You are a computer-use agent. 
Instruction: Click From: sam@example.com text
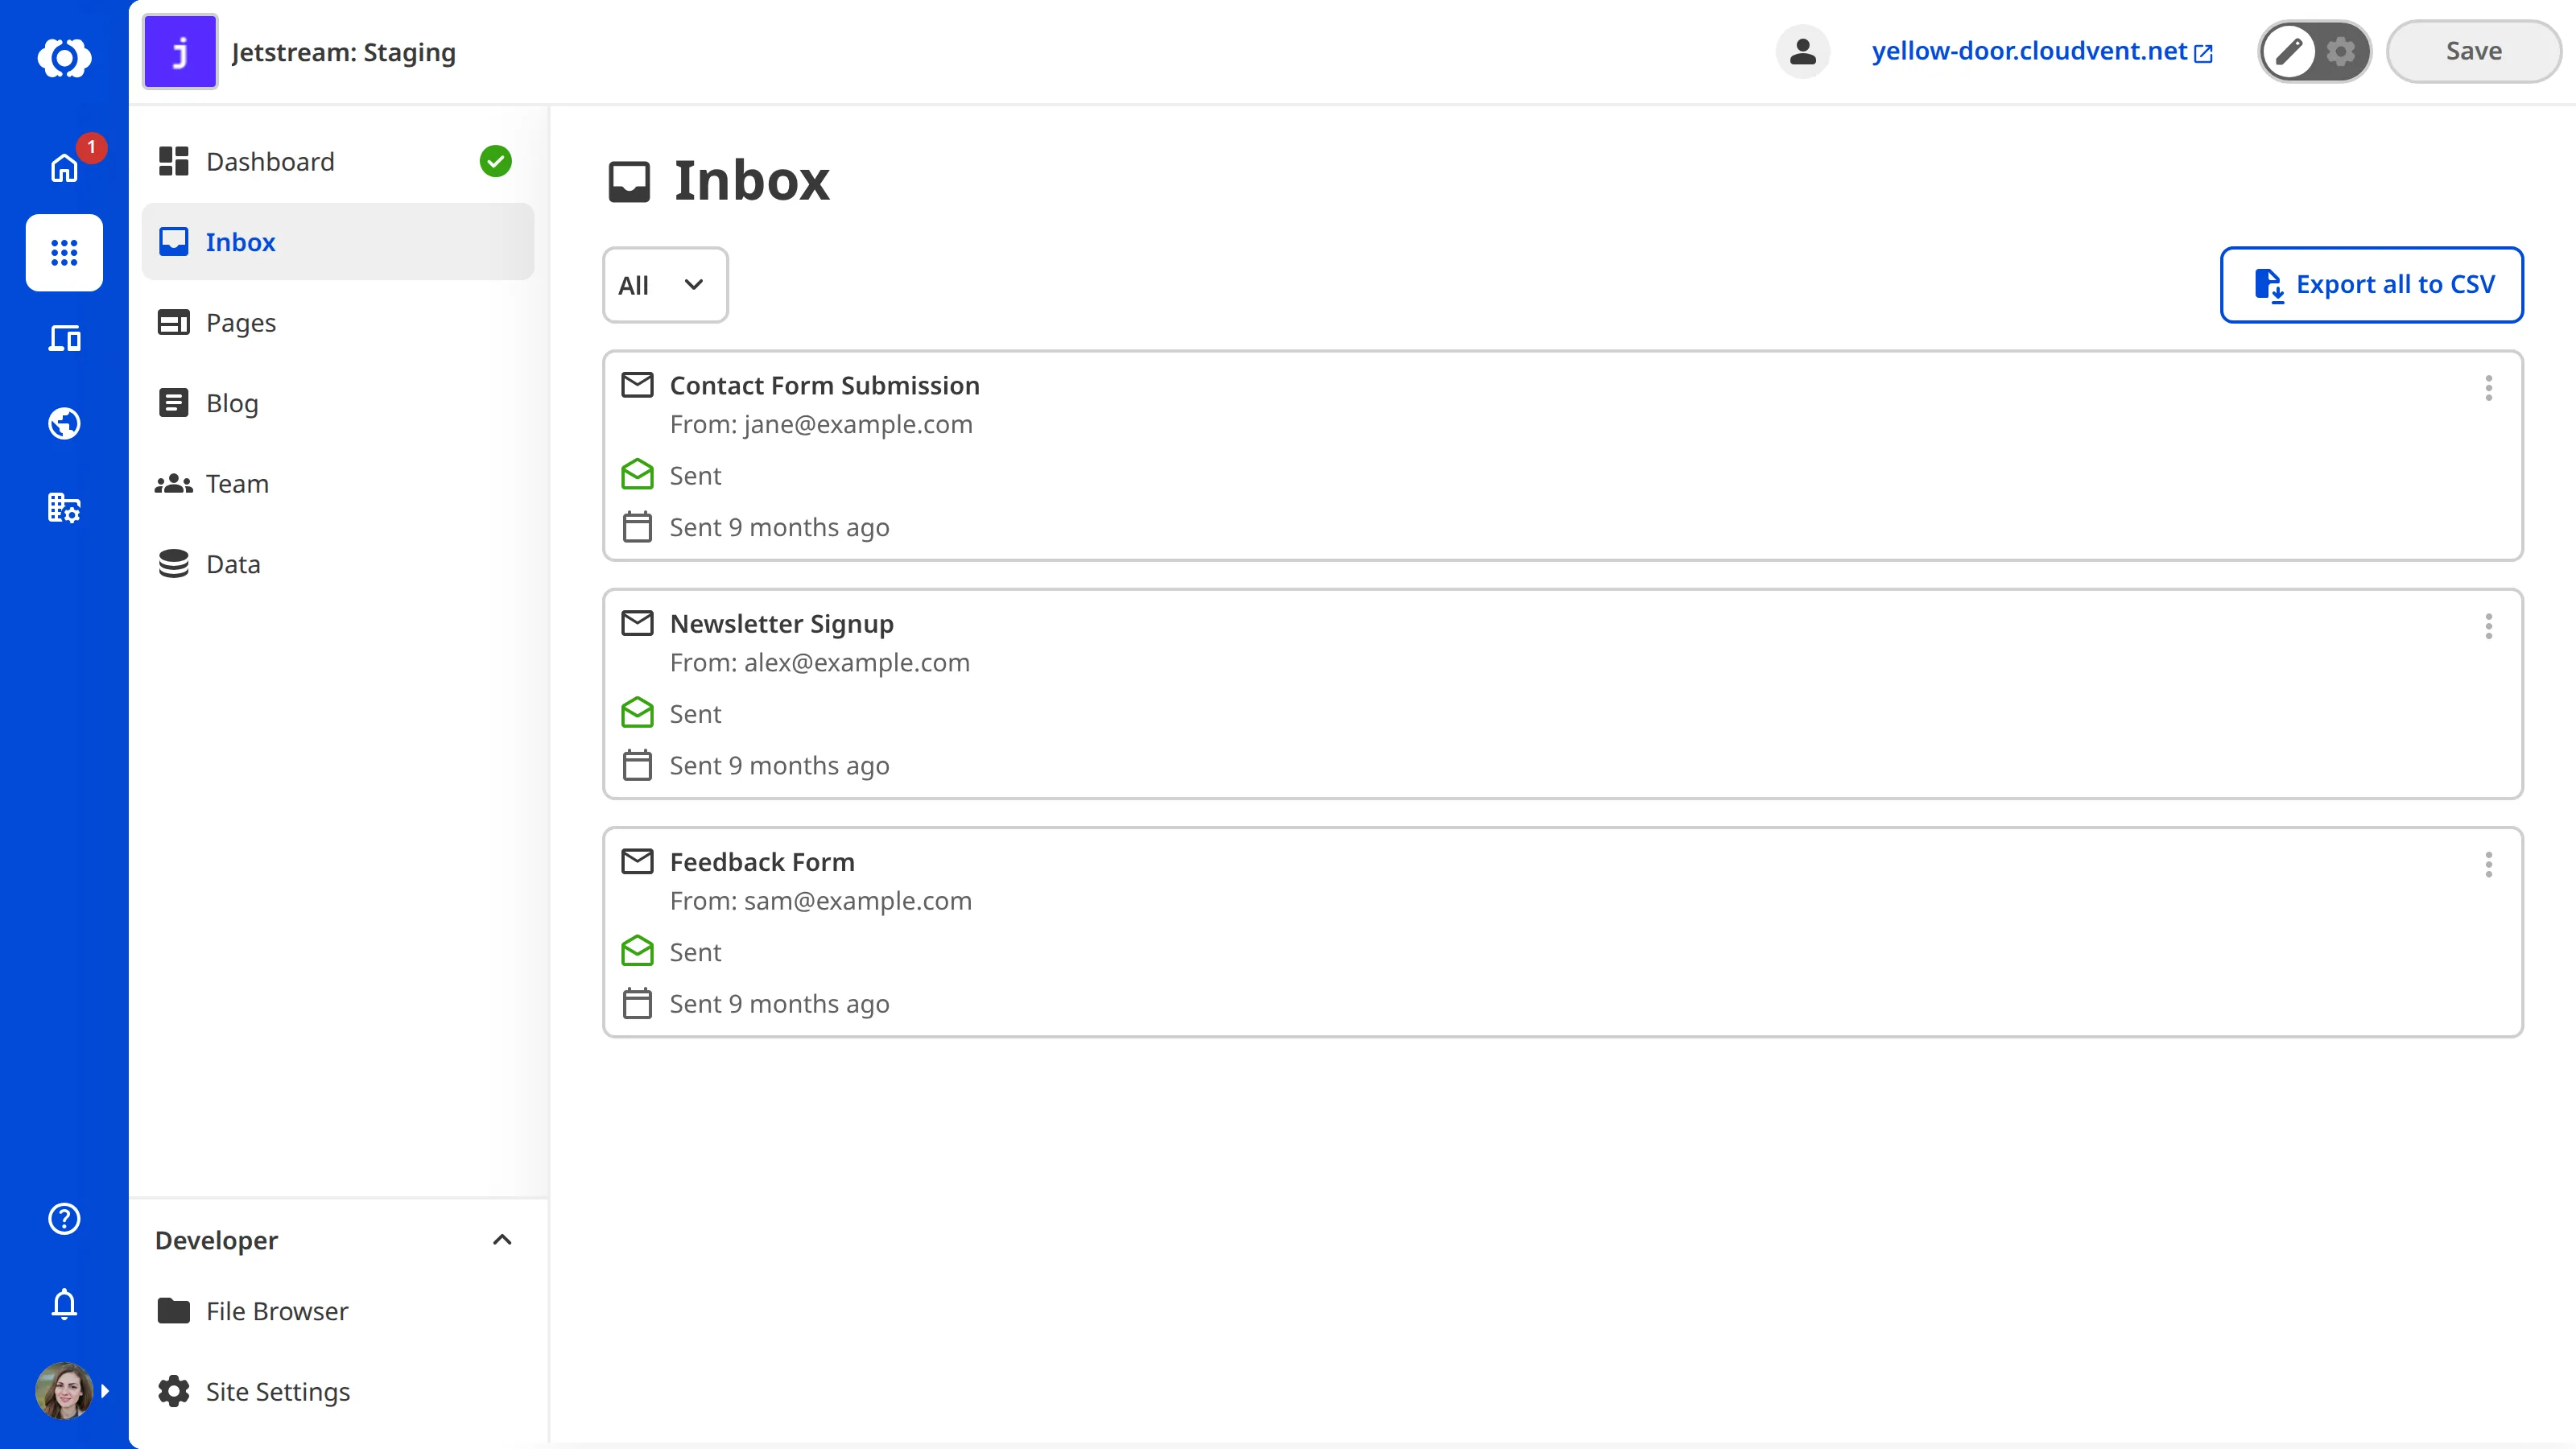(x=821, y=900)
